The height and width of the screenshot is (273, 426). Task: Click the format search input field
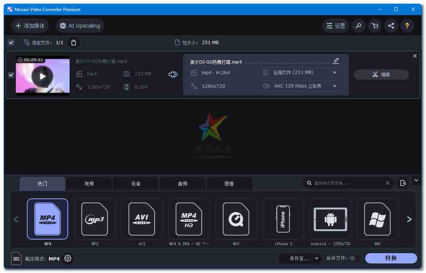pos(347,183)
